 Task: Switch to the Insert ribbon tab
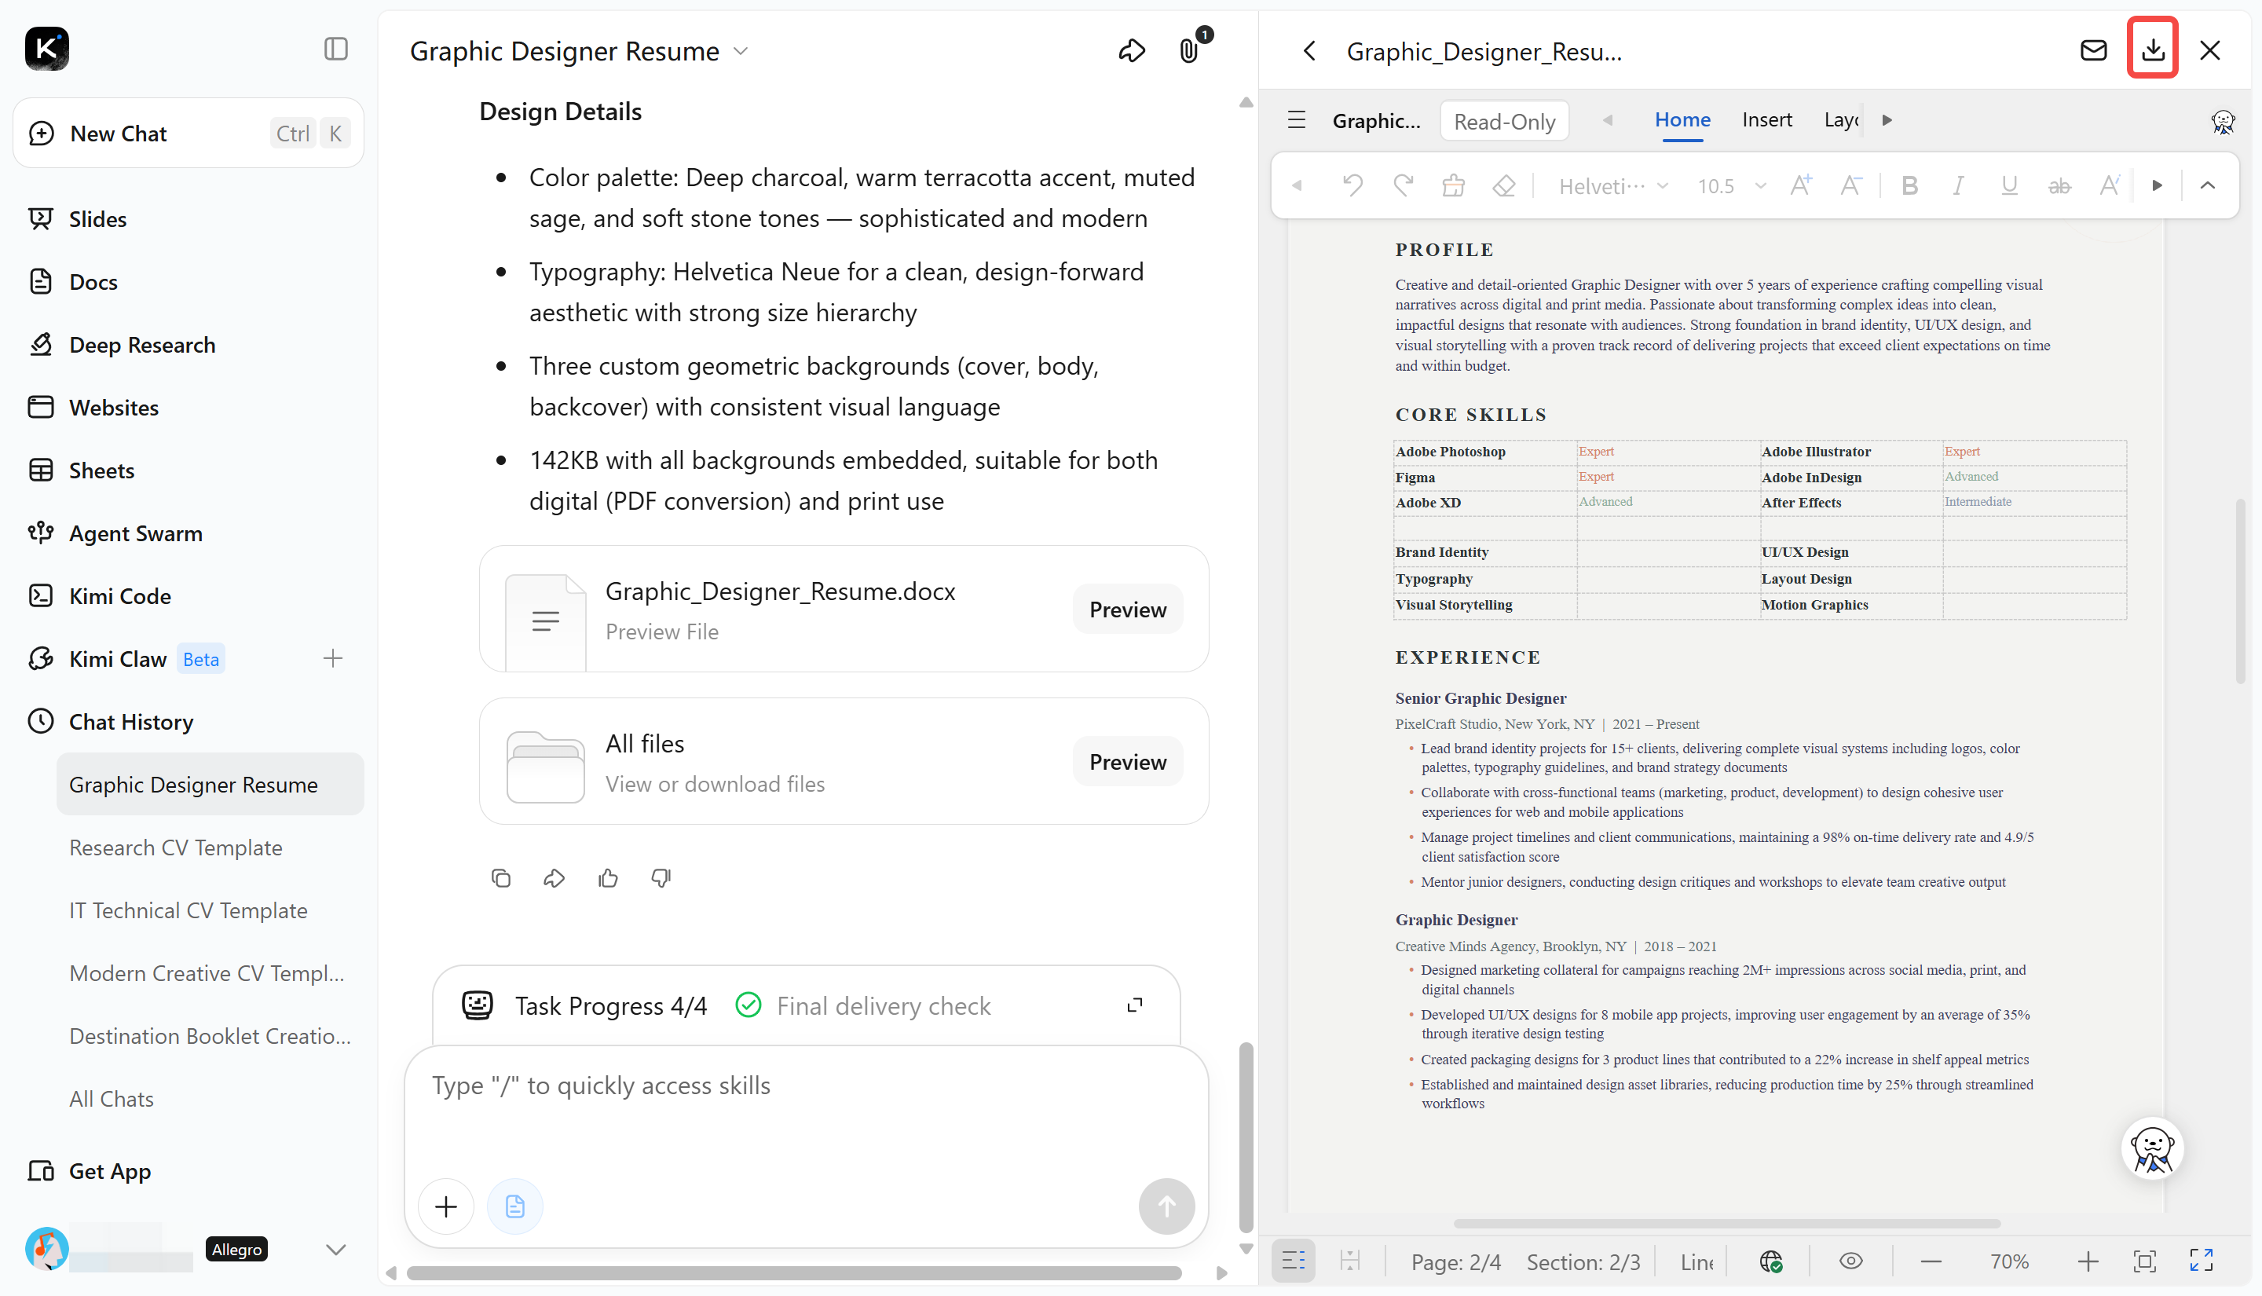point(1766,119)
